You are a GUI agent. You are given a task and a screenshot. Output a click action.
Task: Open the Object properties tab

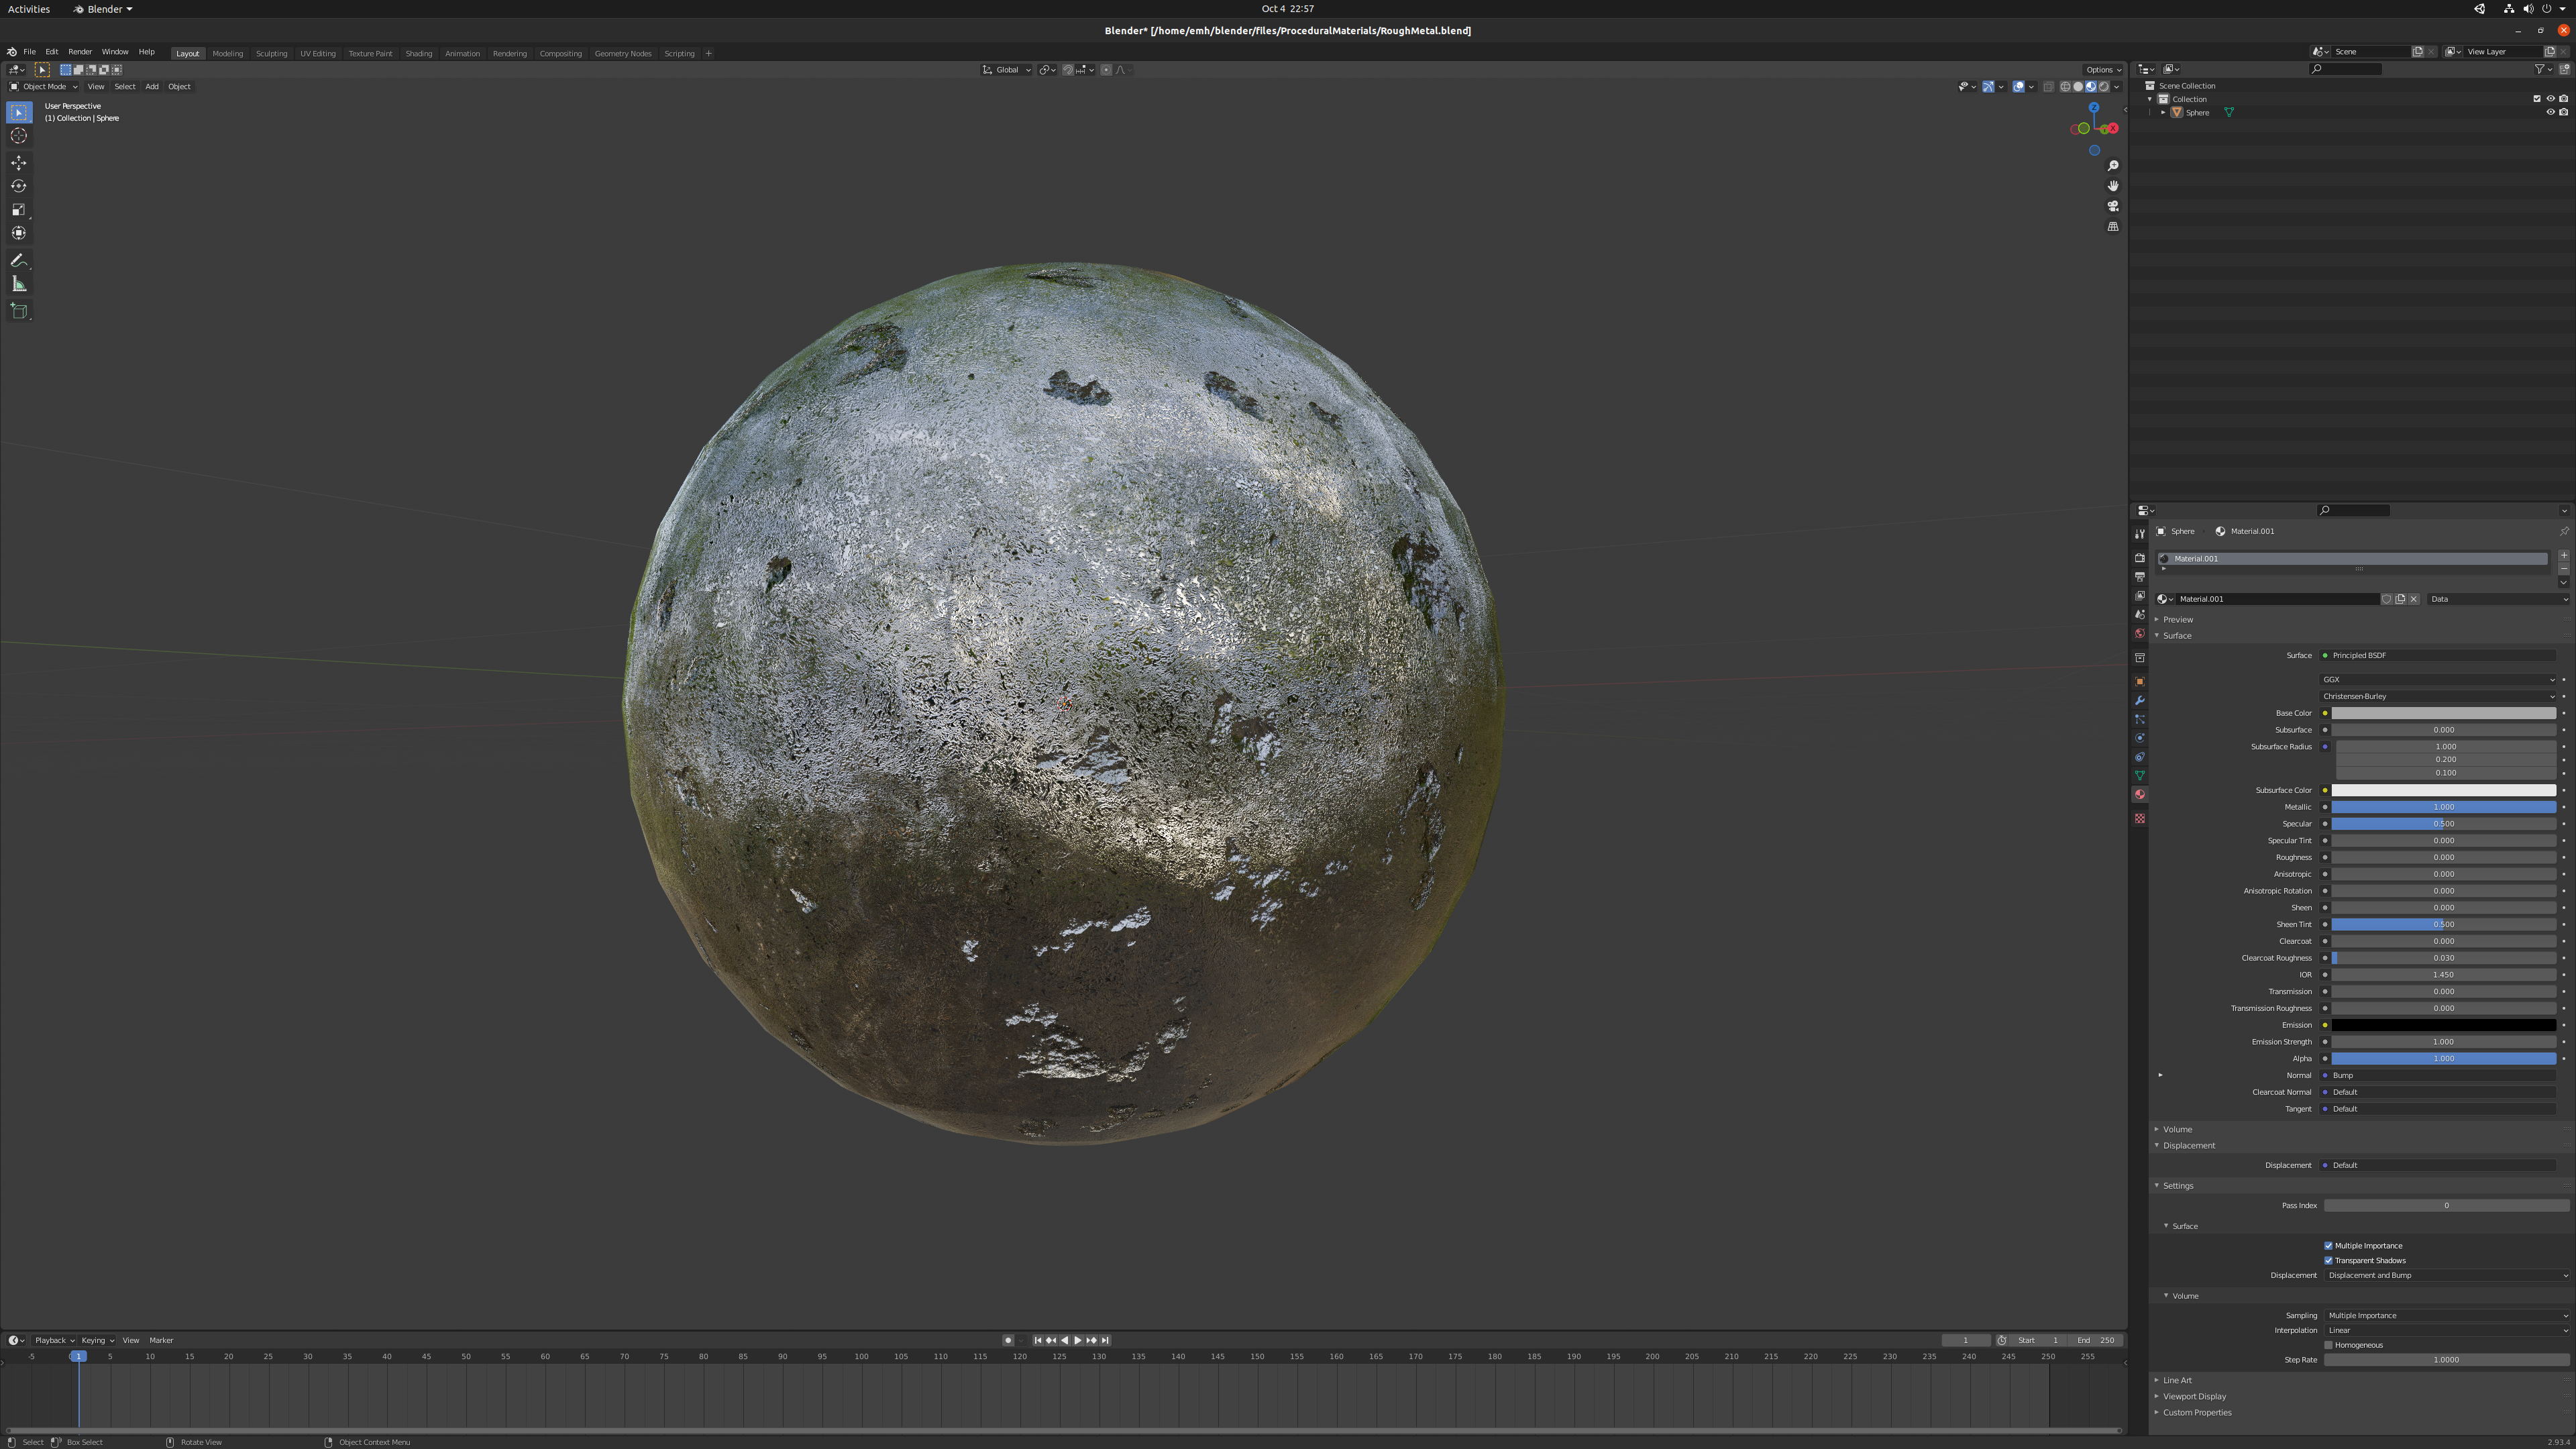point(2140,682)
